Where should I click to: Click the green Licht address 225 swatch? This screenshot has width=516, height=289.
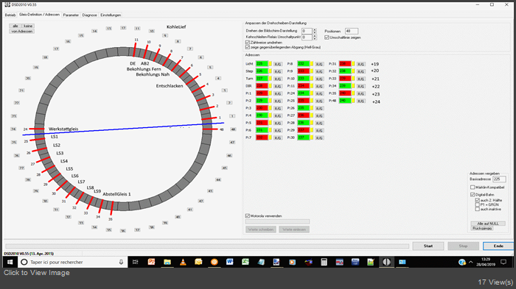[x=262, y=64]
